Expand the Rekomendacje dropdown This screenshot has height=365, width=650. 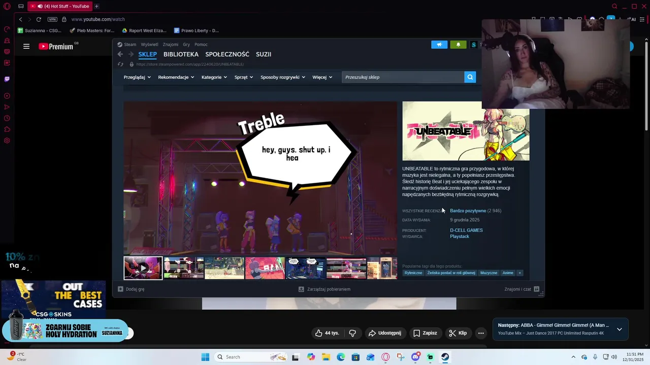(176, 77)
